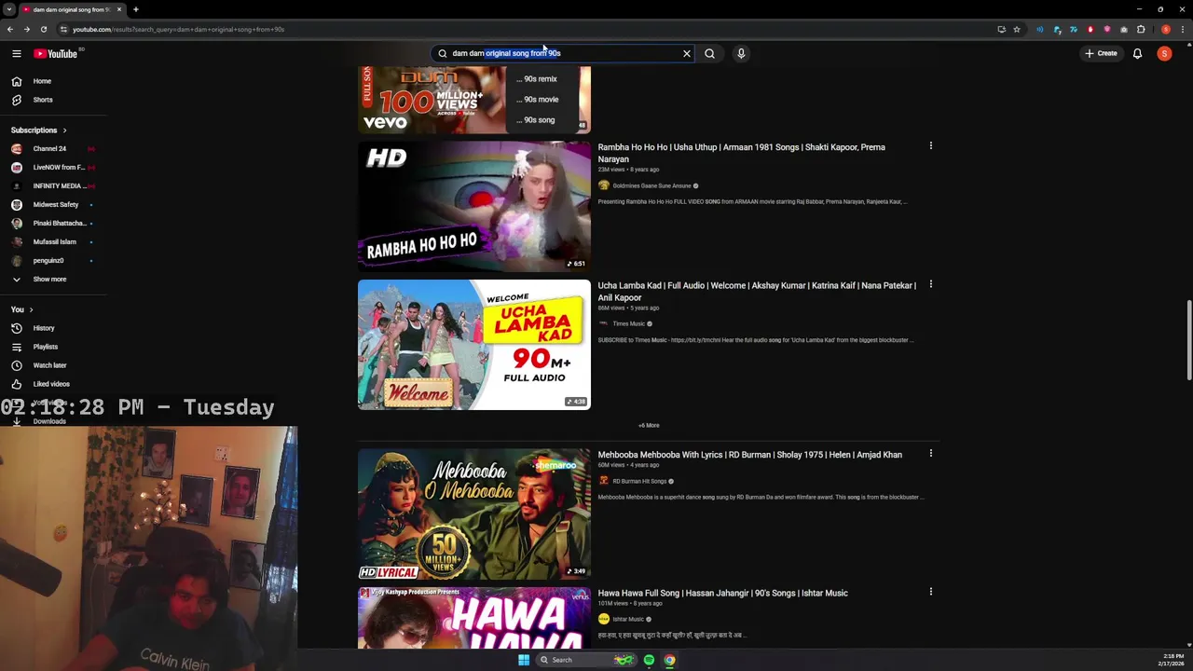
Task: Open more options for Mehbooba Mehbooba
Action: (x=930, y=454)
